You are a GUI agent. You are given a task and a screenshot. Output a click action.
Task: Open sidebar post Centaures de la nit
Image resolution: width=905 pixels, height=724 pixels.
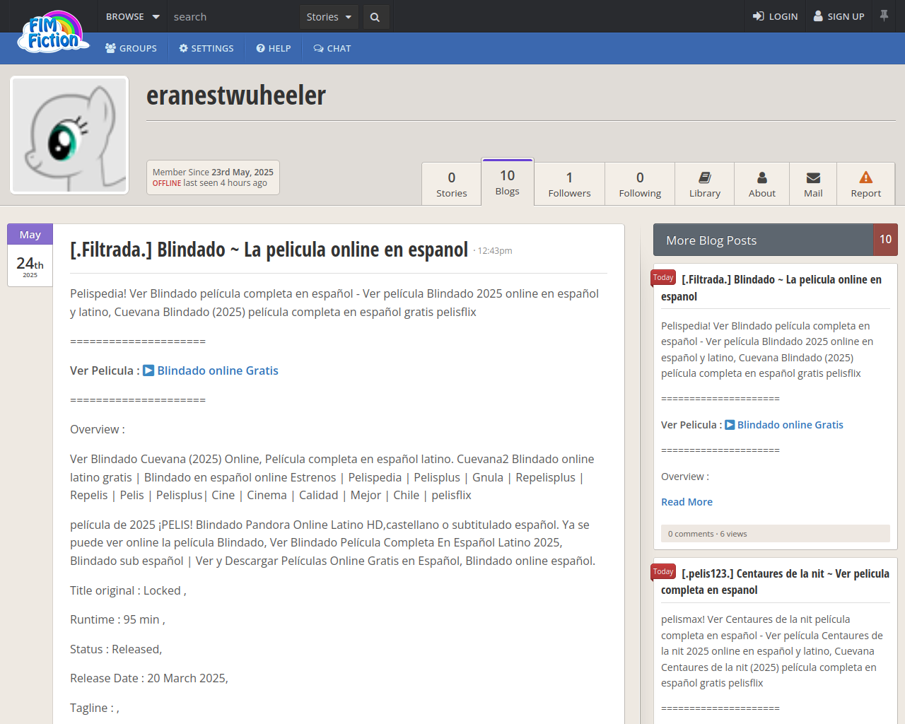tap(775, 581)
